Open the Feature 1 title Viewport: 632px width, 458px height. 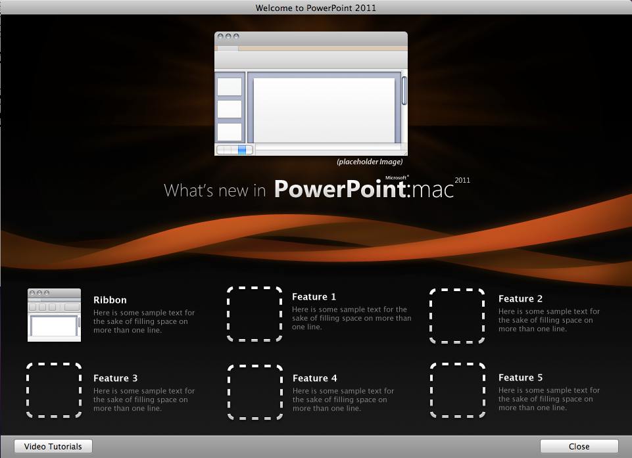[314, 297]
